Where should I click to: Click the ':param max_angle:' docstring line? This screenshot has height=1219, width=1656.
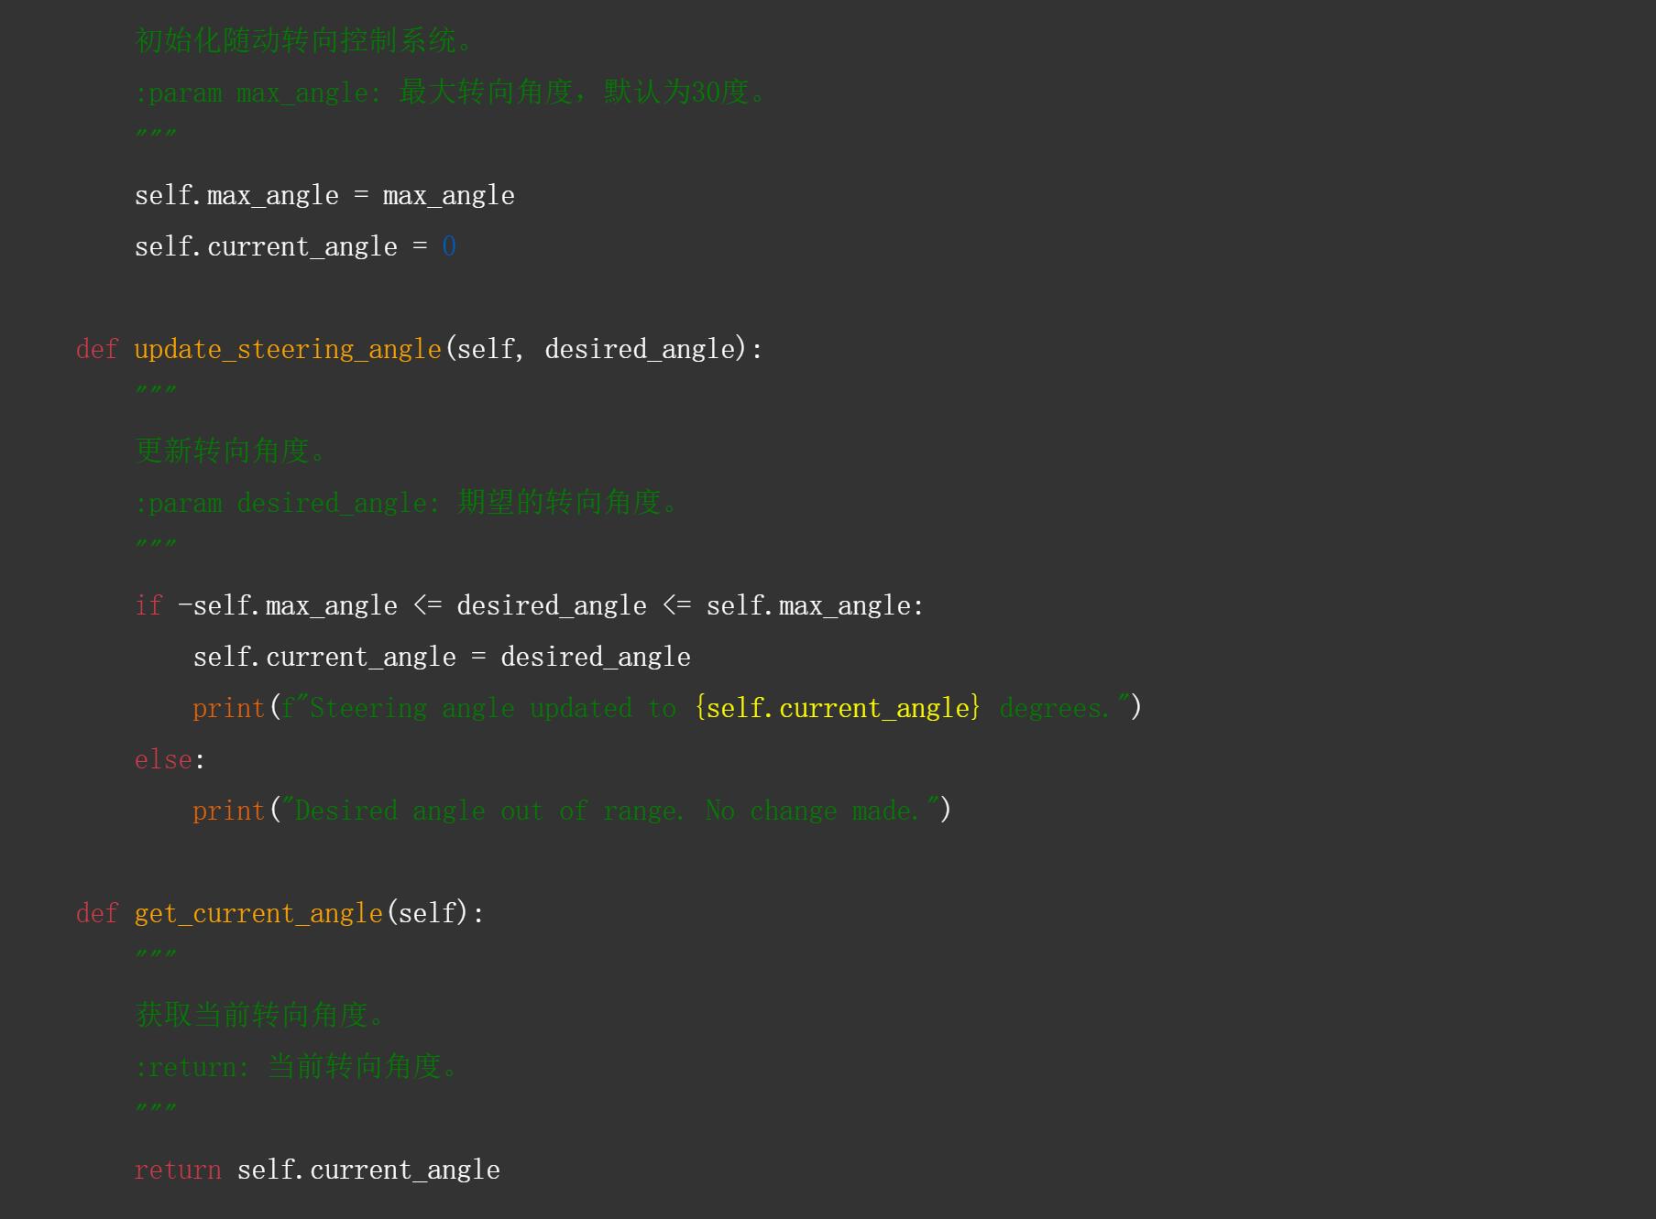pyautogui.click(x=449, y=93)
